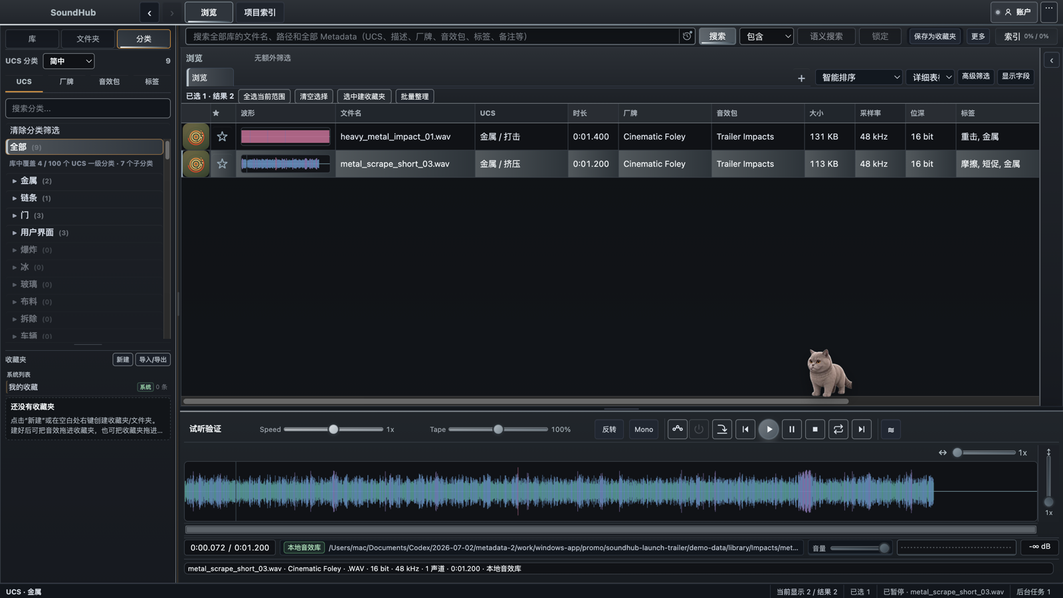Select the 厂牌 filter tab
Screen dimensions: 1063x598
click(66, 82)
